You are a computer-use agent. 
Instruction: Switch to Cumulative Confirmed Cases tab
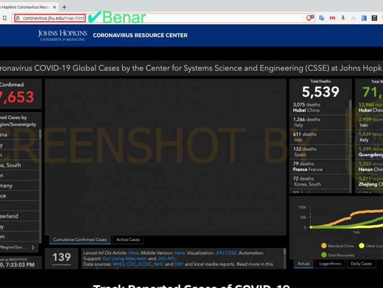point(80,239)
